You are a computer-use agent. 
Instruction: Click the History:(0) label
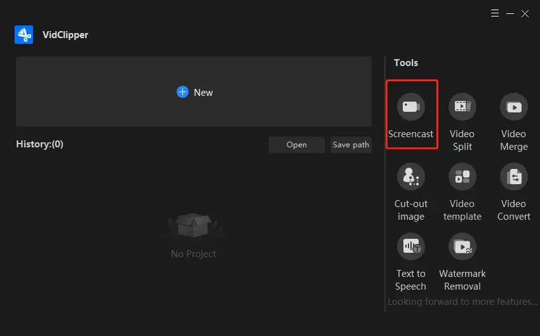pyautogui.click(x=39, y=144)
